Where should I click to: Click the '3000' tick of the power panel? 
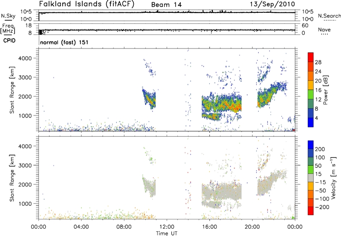pyautogui.click(x=25, y=78)
